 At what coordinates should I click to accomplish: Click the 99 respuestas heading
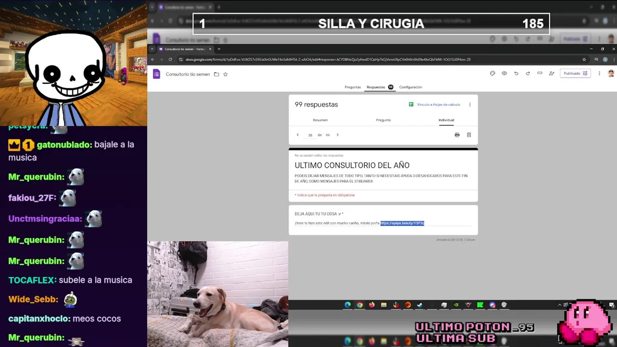pos(316,105)
